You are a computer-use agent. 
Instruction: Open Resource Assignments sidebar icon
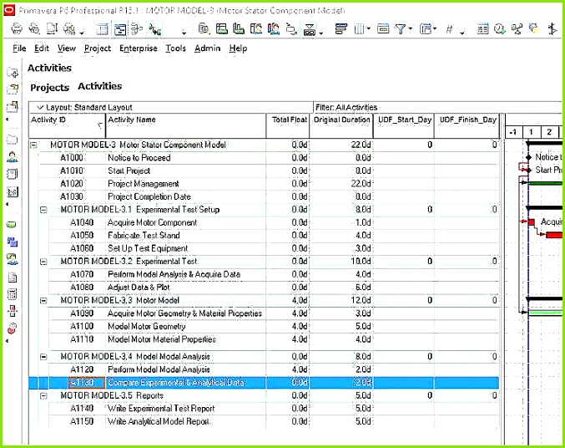click(x=12, y=259)
